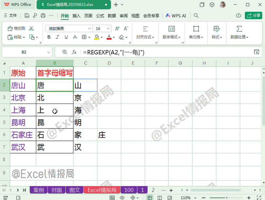Click the window layout icon in title bar

coord(202,5)
